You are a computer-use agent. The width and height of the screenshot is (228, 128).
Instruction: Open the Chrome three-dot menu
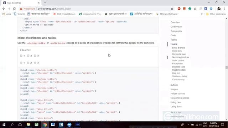click(x=224, y=9)
